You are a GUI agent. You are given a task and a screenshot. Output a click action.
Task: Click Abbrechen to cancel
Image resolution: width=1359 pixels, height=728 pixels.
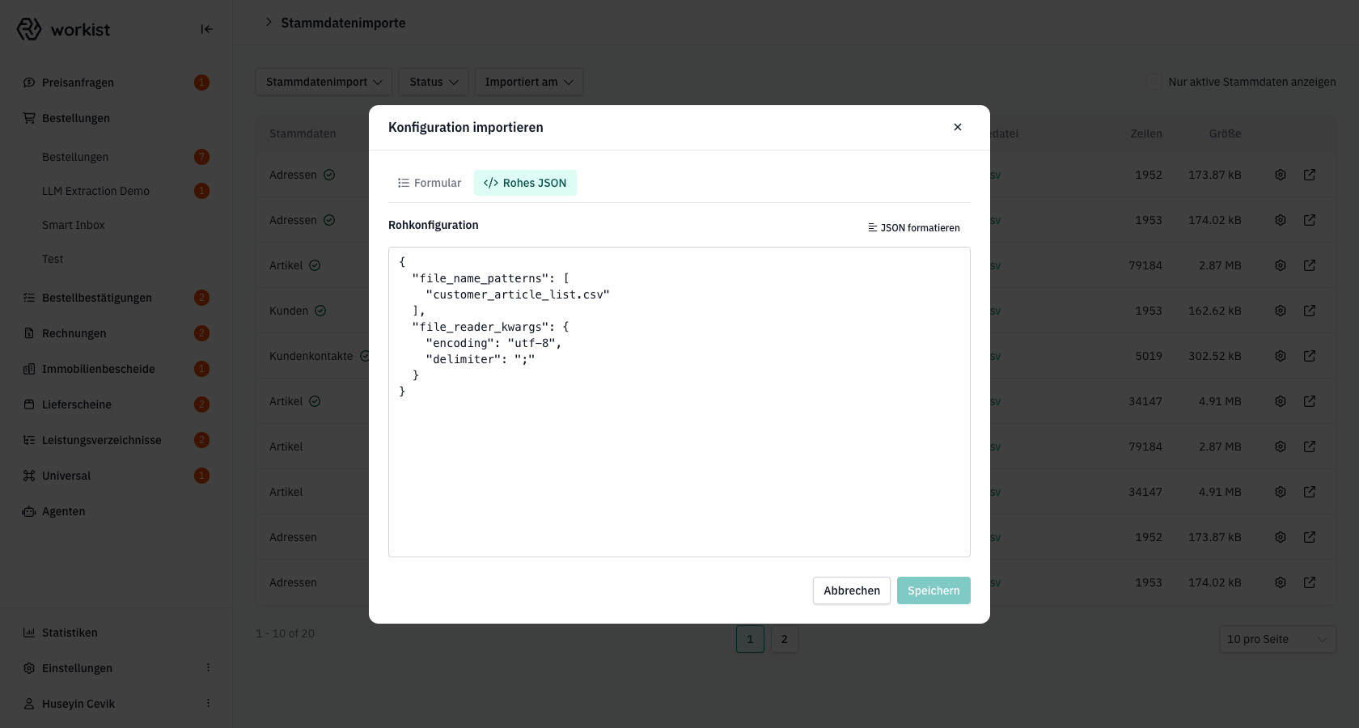(x=852, y=590)
